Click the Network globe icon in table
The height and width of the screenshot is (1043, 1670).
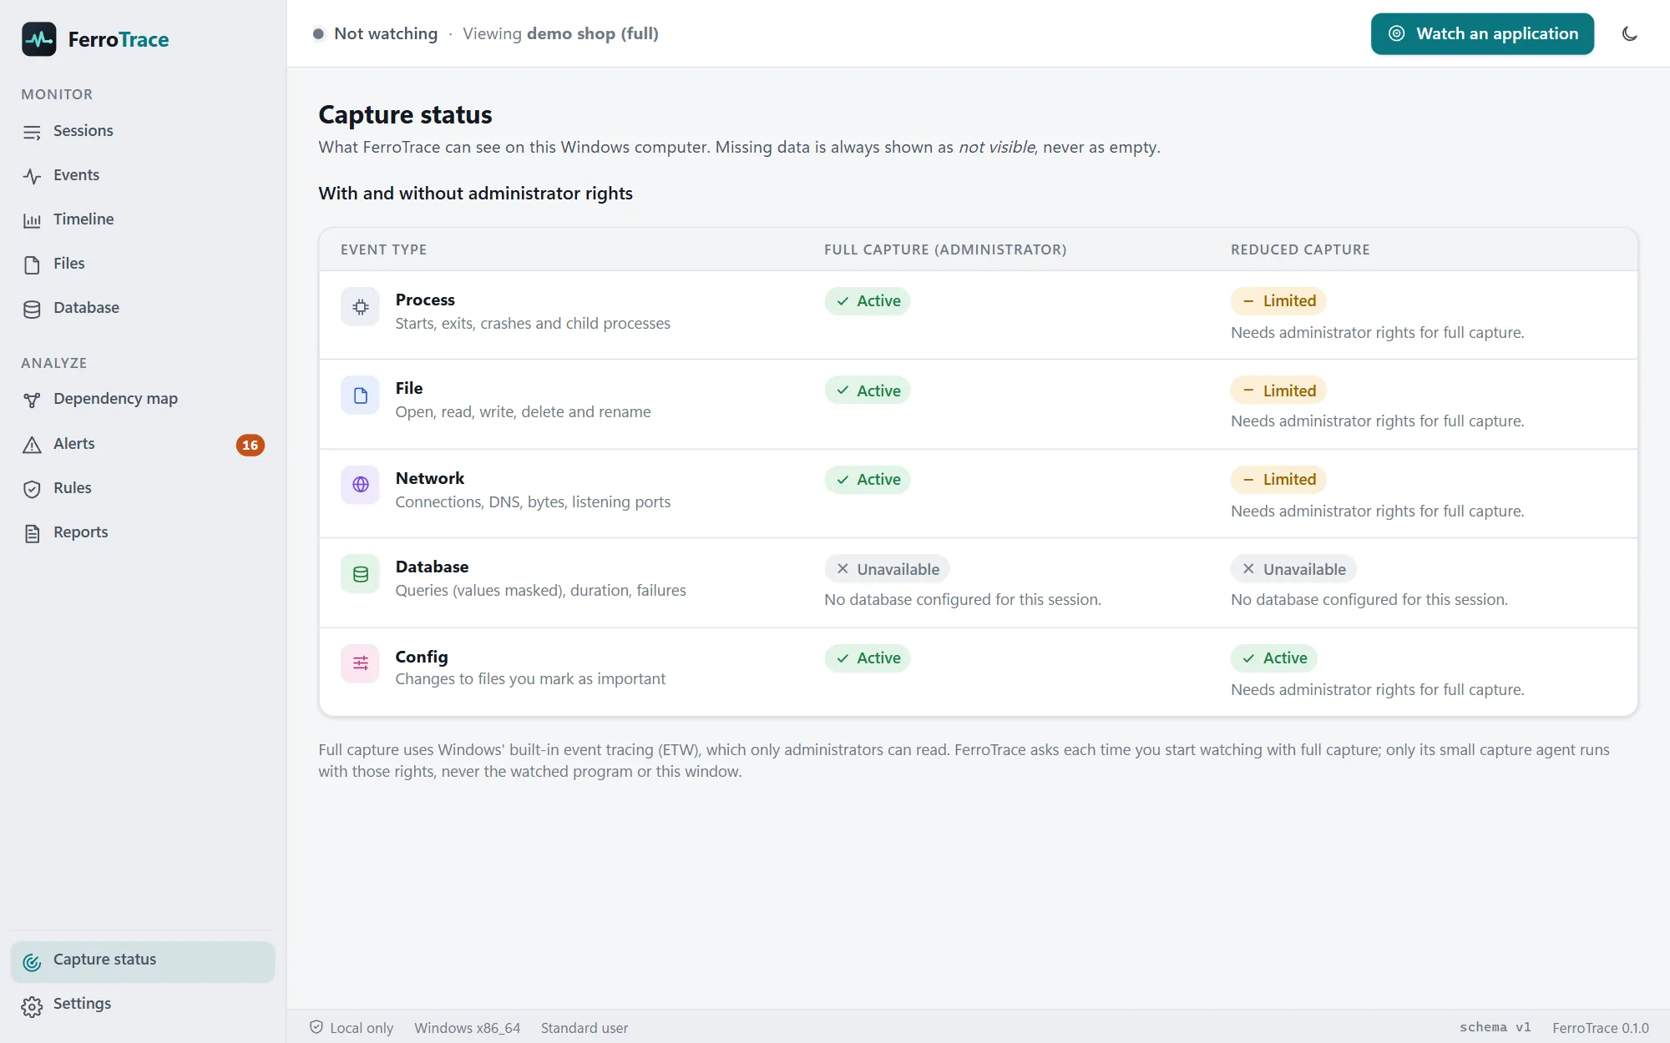(x=360, y=485)
